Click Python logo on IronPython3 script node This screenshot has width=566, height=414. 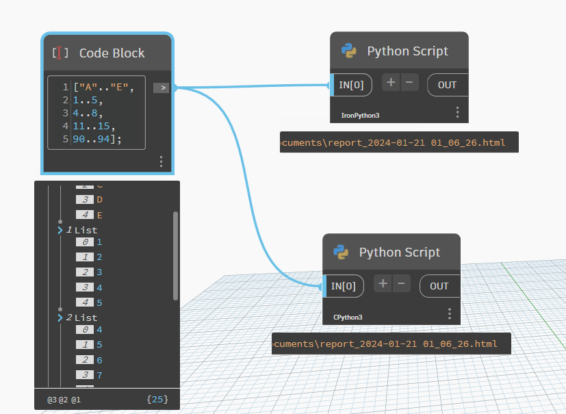coord(349,51)
